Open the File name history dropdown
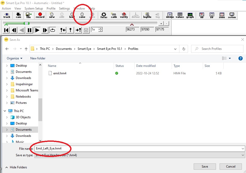Viewport: 246px width, 173px height. point(243,148)
